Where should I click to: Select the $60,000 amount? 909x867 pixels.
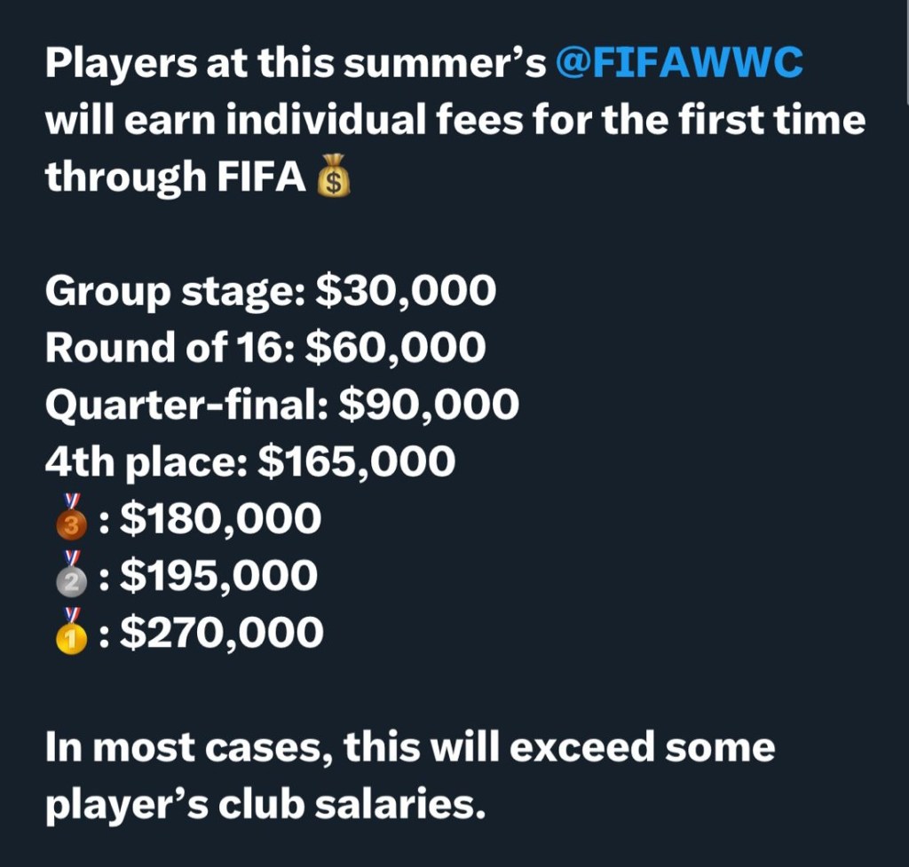coord(395,349)
